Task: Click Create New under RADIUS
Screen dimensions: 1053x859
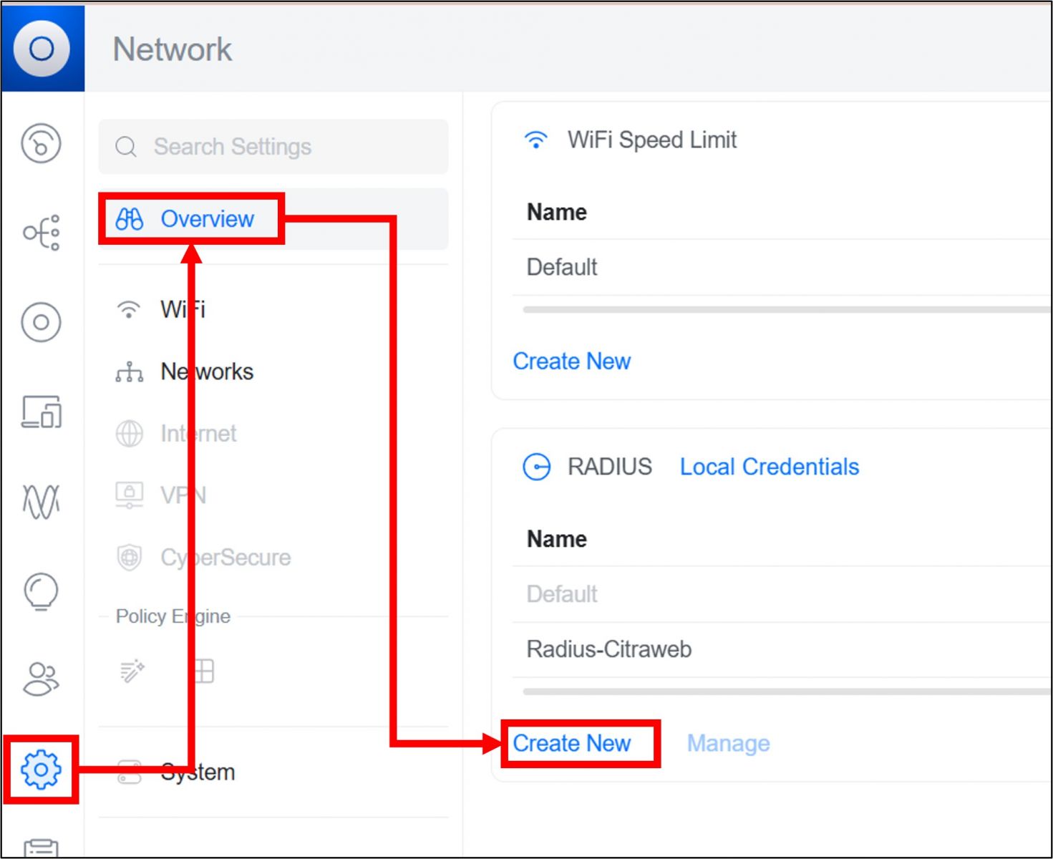Action: pos(571,744)
